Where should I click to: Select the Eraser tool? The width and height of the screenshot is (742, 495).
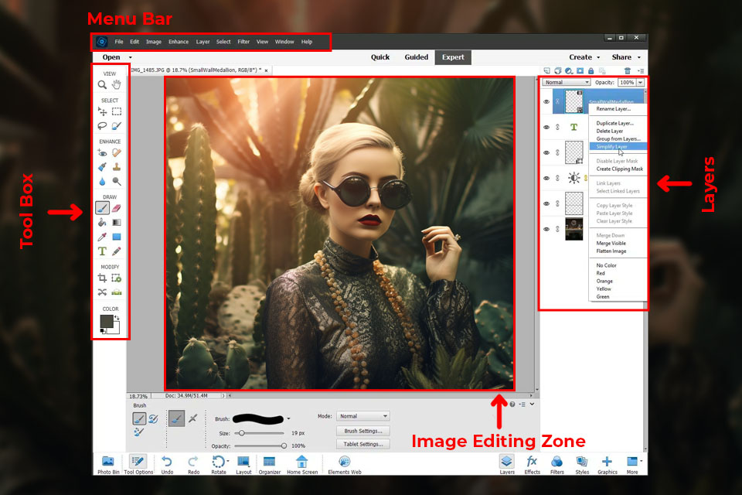pos(117,207)
